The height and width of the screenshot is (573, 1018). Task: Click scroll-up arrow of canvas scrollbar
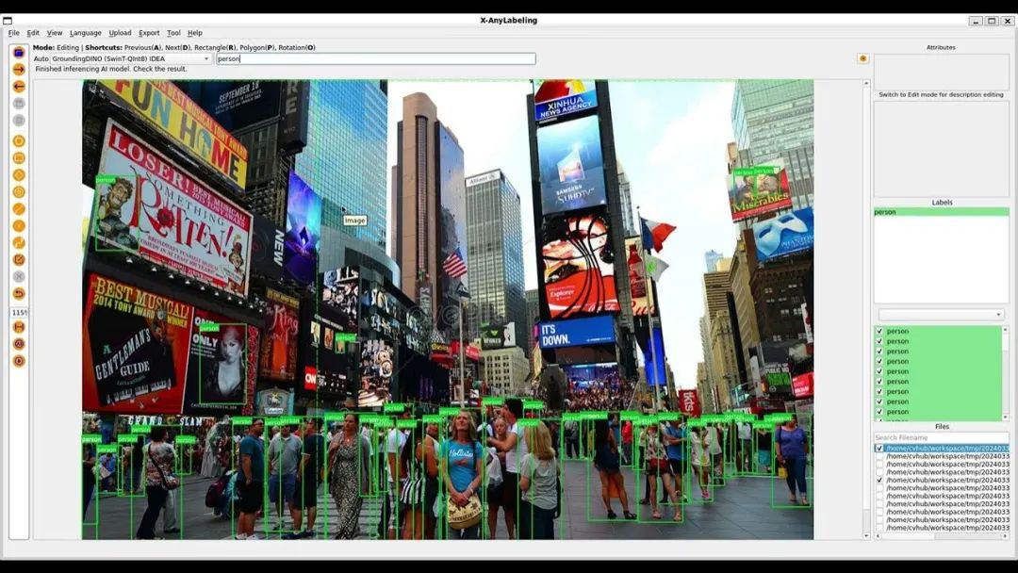pyautogui.click(x=866, y=83)
